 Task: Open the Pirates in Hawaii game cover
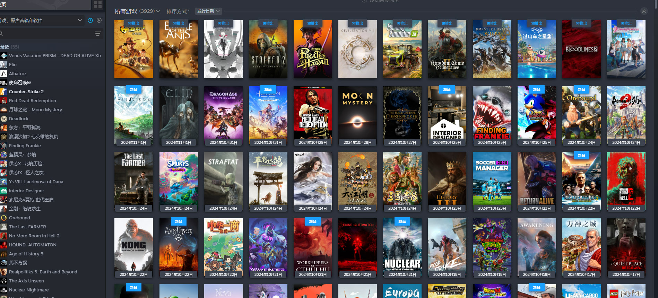pos(313,49)
